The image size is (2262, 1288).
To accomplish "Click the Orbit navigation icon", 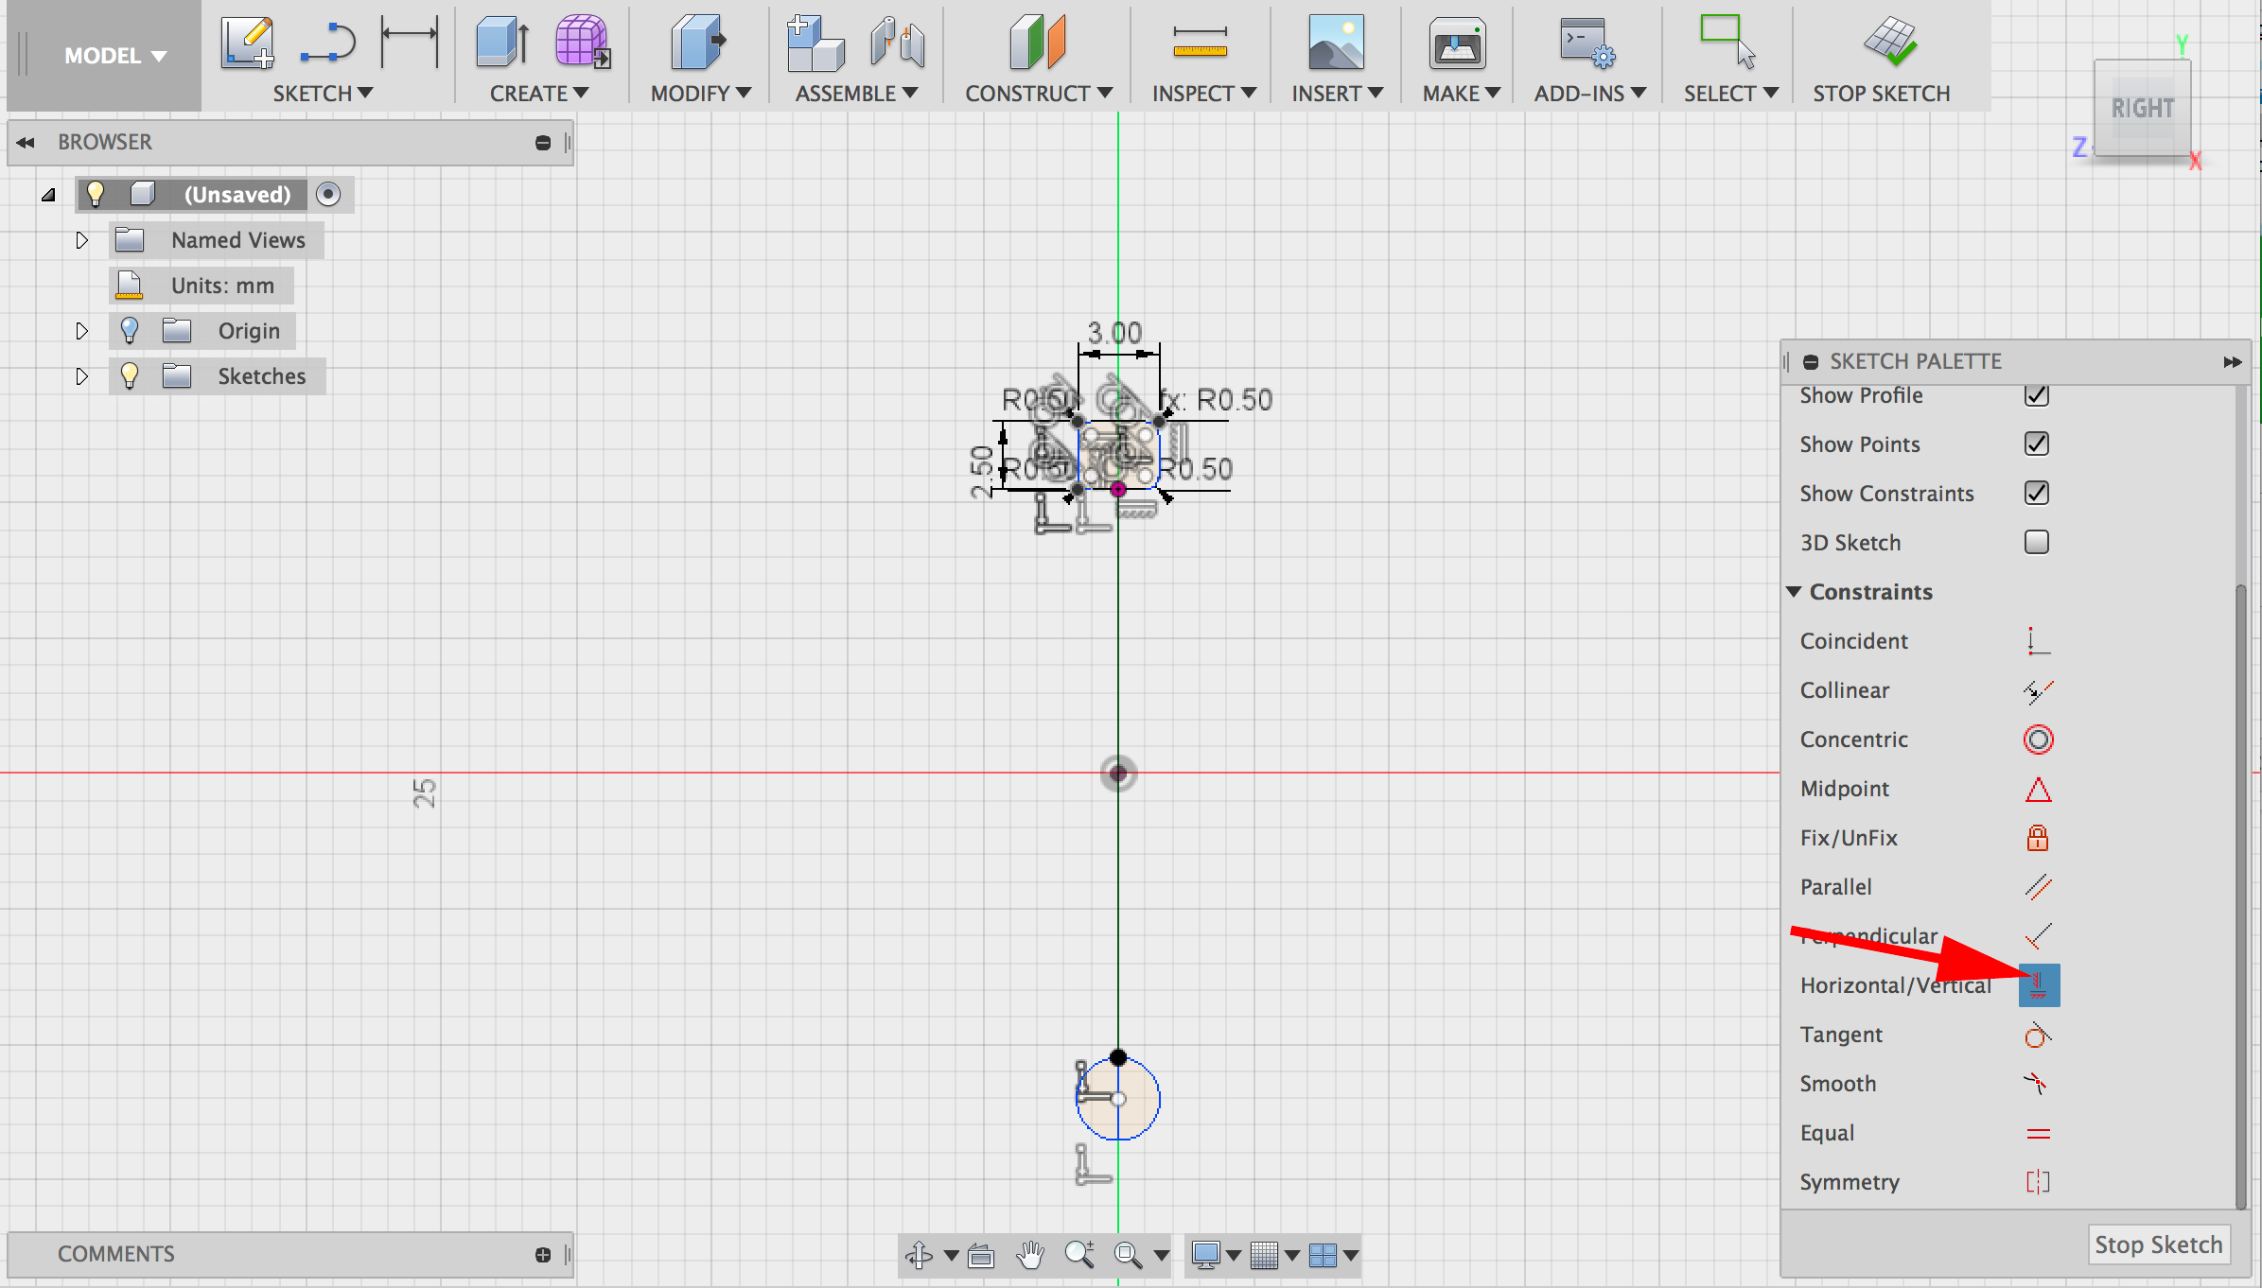I will tap(919, 1255).
